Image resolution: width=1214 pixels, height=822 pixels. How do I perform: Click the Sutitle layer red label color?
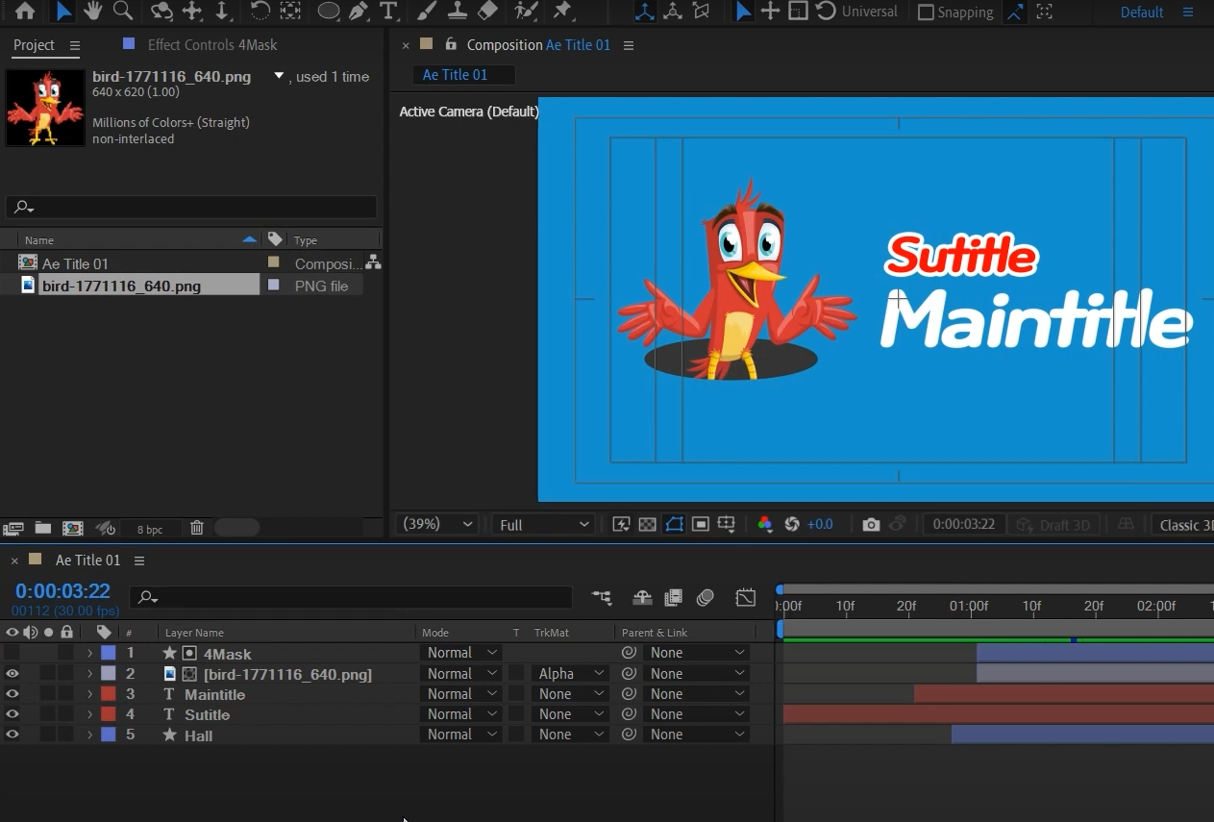point(109,714)
